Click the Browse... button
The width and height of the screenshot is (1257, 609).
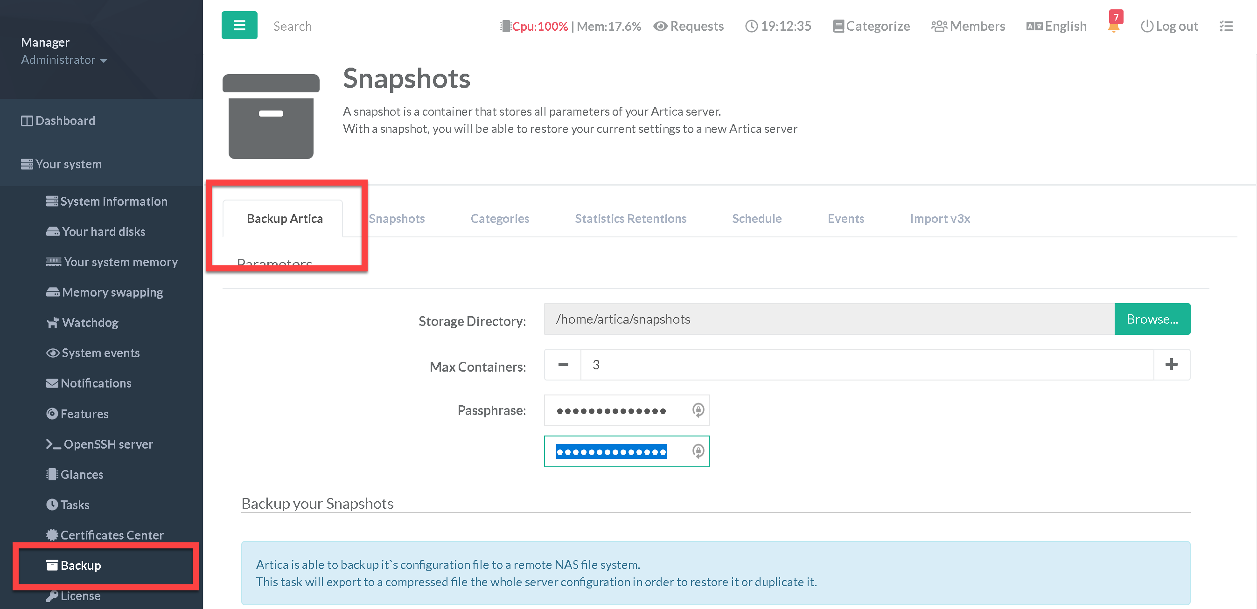click(x=1152, y=319)
